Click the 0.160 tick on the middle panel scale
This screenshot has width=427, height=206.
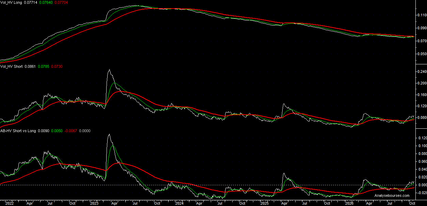pyautogui.click(x=422, y=95)
